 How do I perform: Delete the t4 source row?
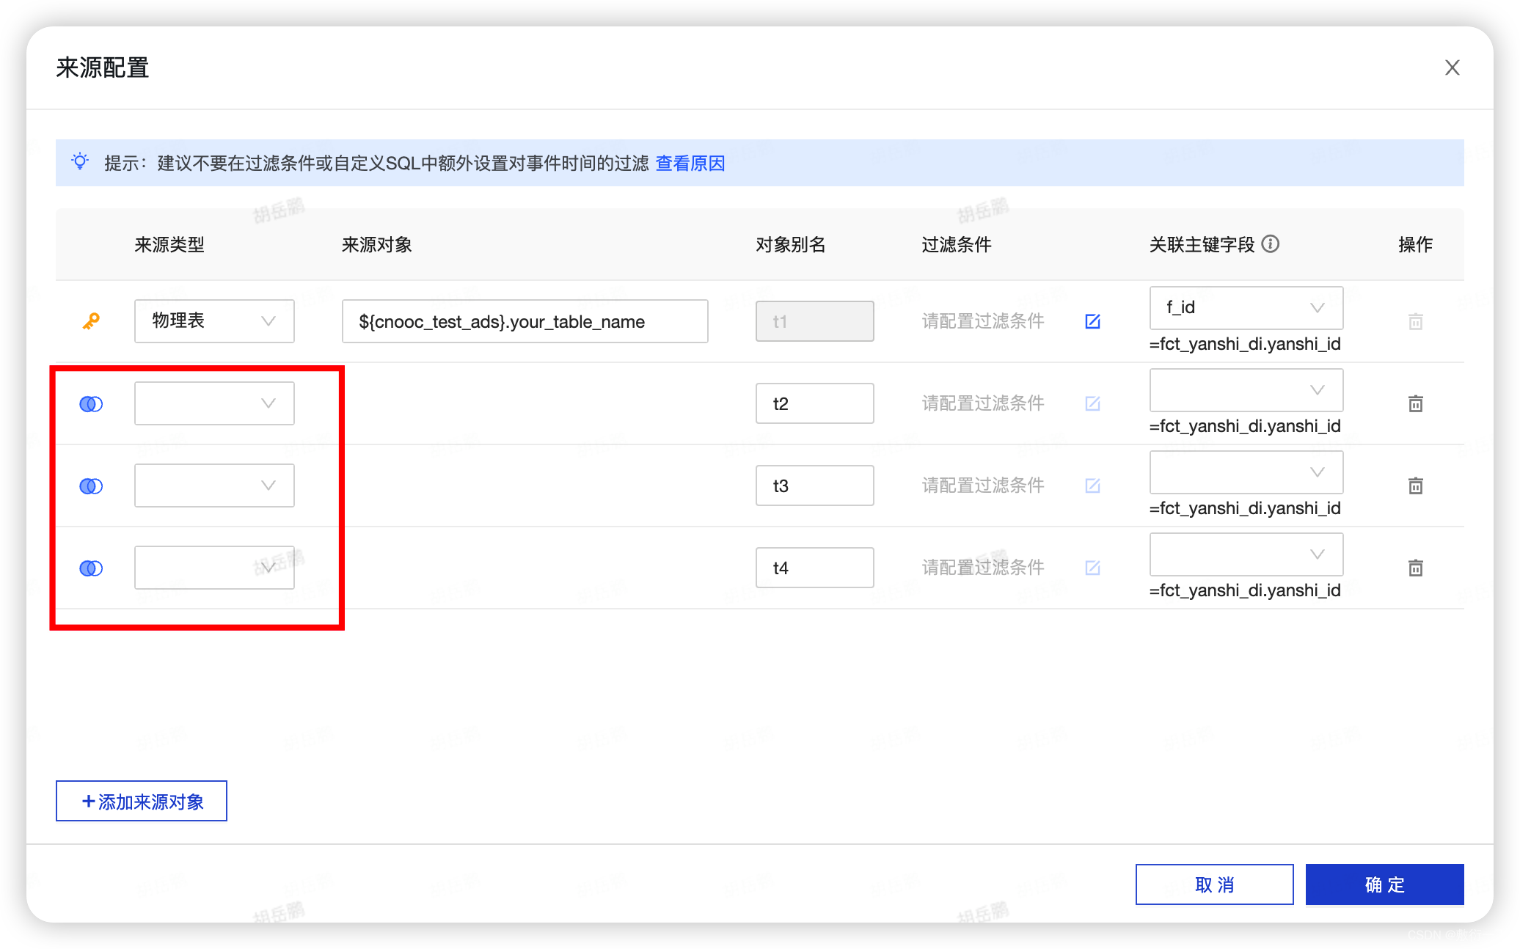[x=1415, y=568]
